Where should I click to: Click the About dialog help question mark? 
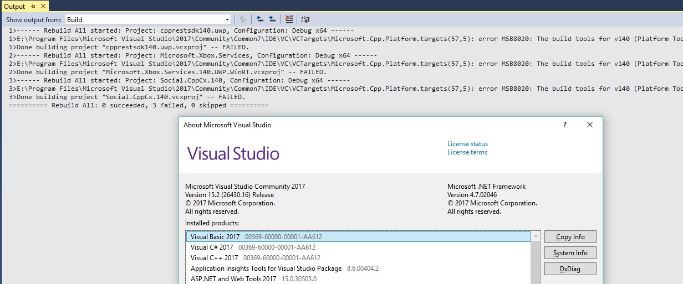click(565, 125)
